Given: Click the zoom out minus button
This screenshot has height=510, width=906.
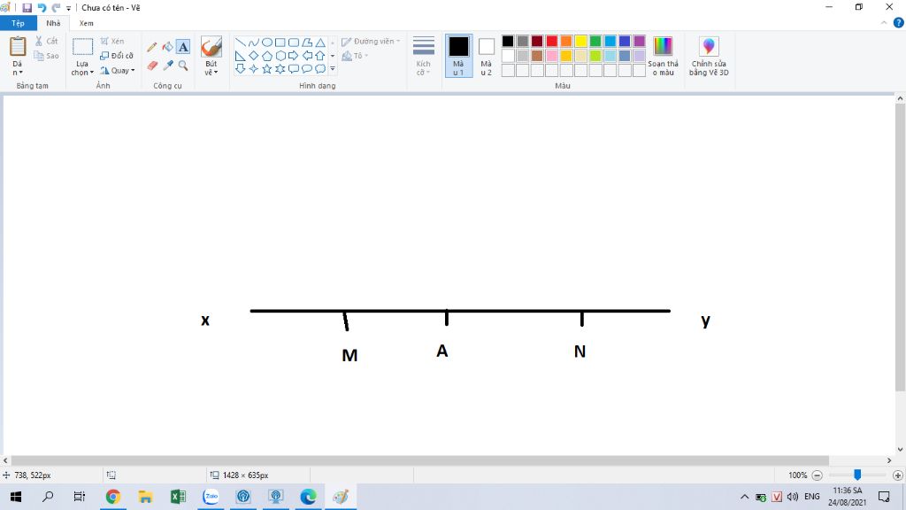Looking at the screenshot, I should coord(817,475).
